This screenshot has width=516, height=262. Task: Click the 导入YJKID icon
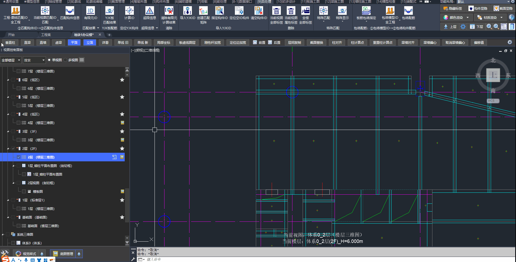pos(187,11)
